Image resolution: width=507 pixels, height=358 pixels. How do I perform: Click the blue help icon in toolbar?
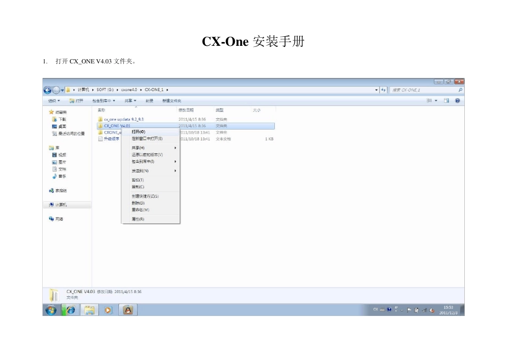(457, 101)
